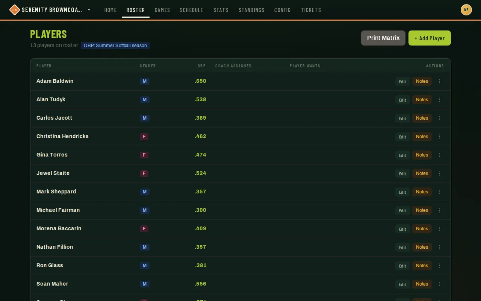Image resolution: width=481 pixels, height=301 pixels.
Task: Open Notes for Mark Sheppard
Action: tap(422, 192)
